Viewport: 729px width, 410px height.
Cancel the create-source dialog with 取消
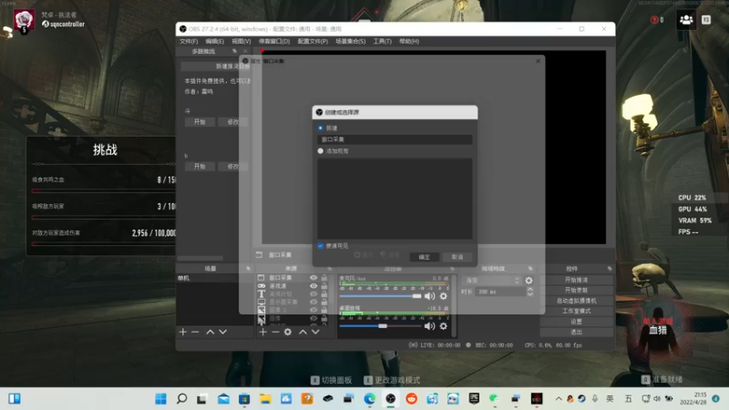click(457, 257)
